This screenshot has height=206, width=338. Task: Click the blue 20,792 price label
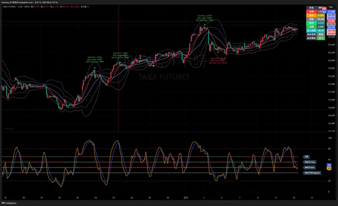[x=331, y=27]
